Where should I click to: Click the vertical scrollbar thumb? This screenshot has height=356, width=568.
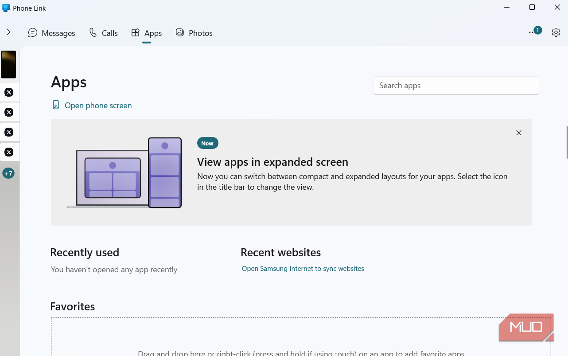[567, 142]
